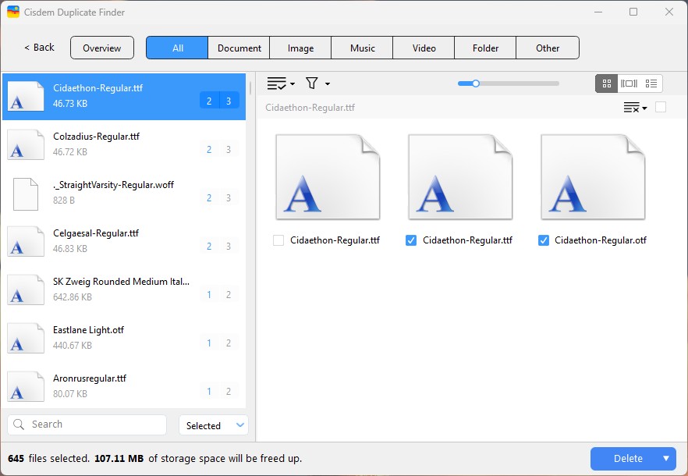Image resolution: width=688 pixels, height=476 pixels.
Task: Switch to the Music tab
Action: tap(362, 48)
